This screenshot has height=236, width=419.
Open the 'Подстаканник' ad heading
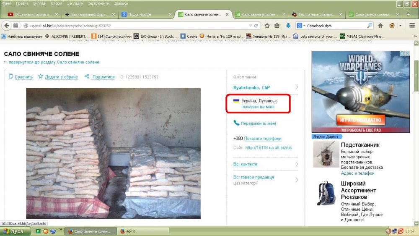coord(360,144)
